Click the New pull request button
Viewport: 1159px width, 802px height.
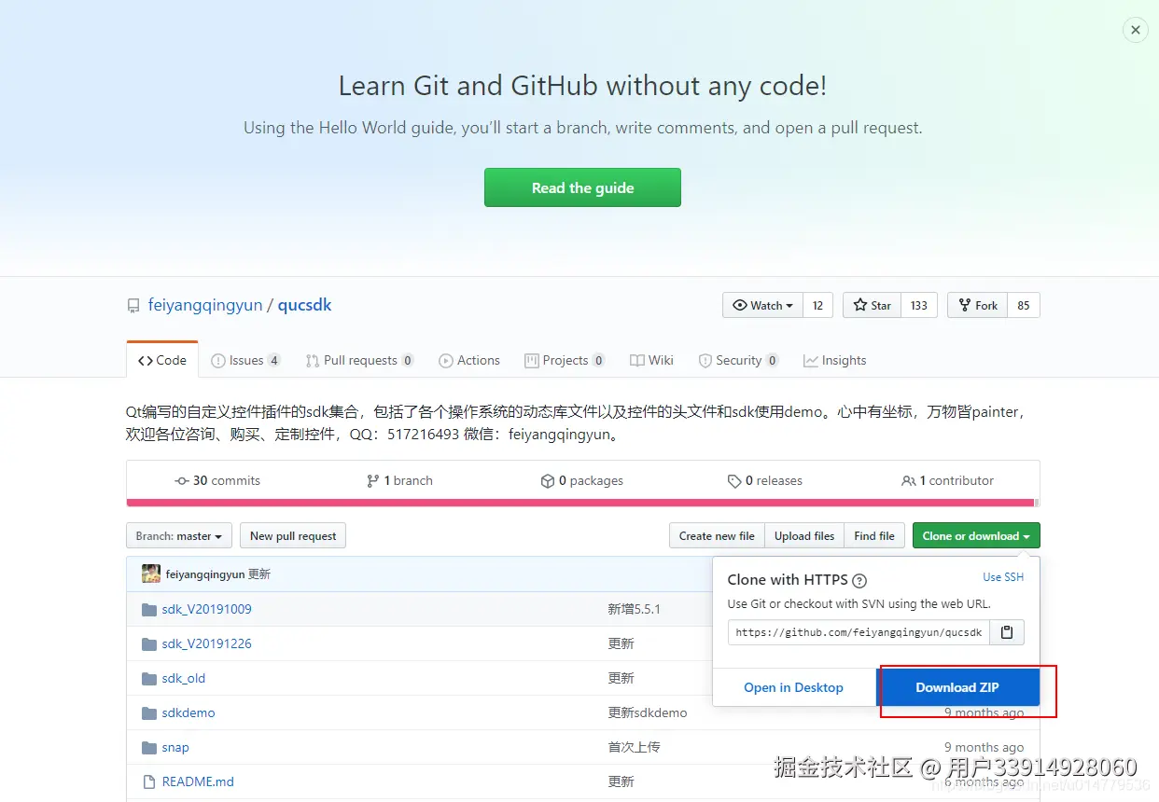pyautogui.click(x=293, y=535)
